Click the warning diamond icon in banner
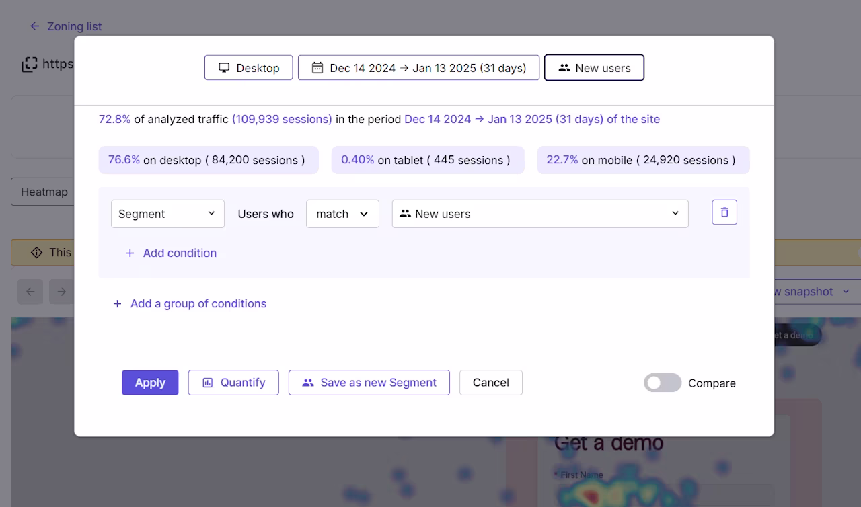Screen dimensions: 861x507 click(36, 253)
